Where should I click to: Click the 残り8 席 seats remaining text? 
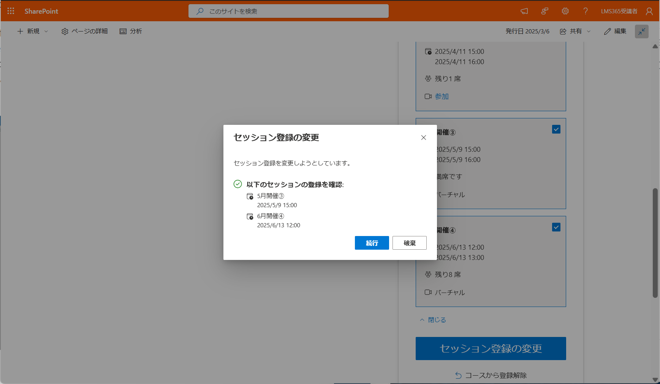pyautogui.click(x=448, y=274)
